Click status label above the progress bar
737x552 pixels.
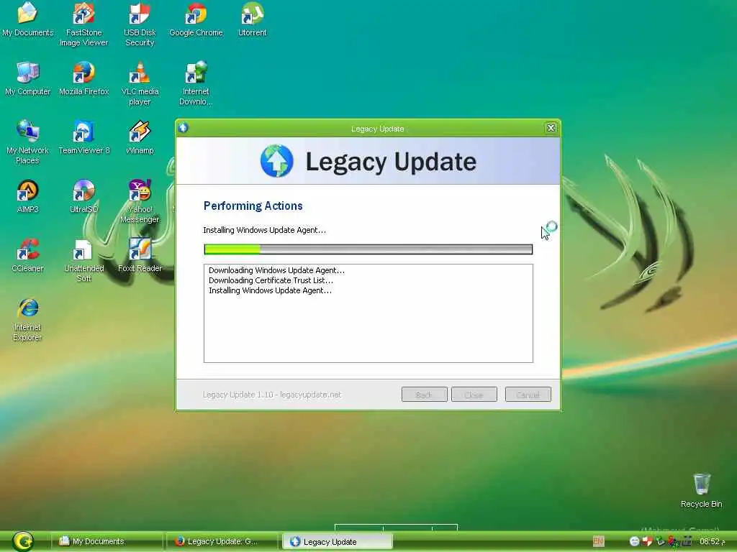(x=264, y=230)
